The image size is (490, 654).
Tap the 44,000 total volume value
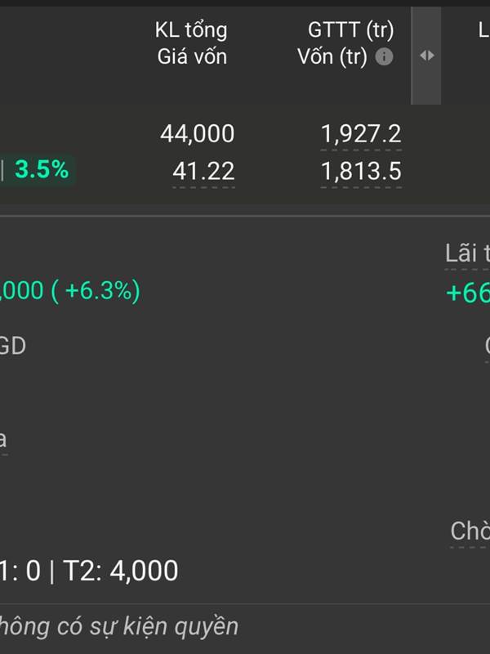pos(198,134)
